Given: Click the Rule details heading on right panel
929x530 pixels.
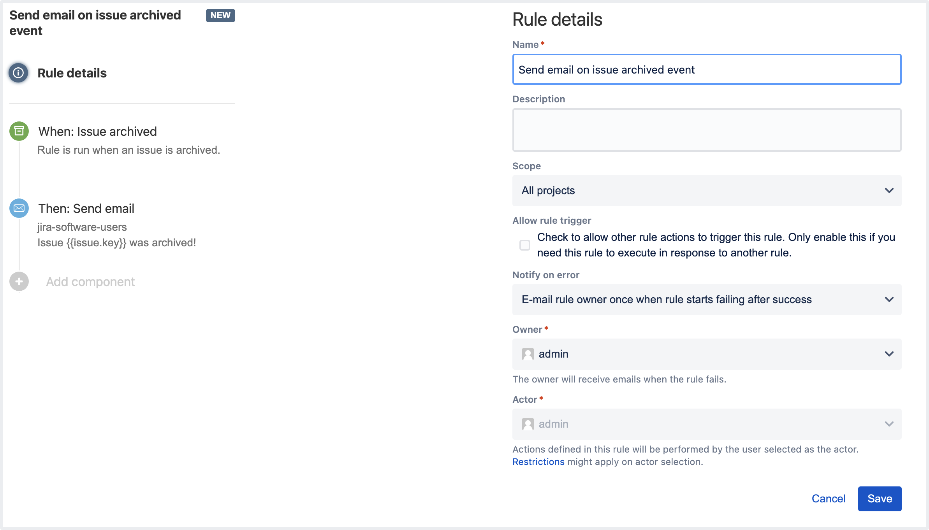Looking at the screenshot, I should (557, 19).
